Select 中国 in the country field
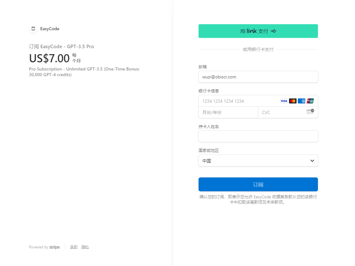The height and width of the screenshot is (266, 355). (207, 161)
